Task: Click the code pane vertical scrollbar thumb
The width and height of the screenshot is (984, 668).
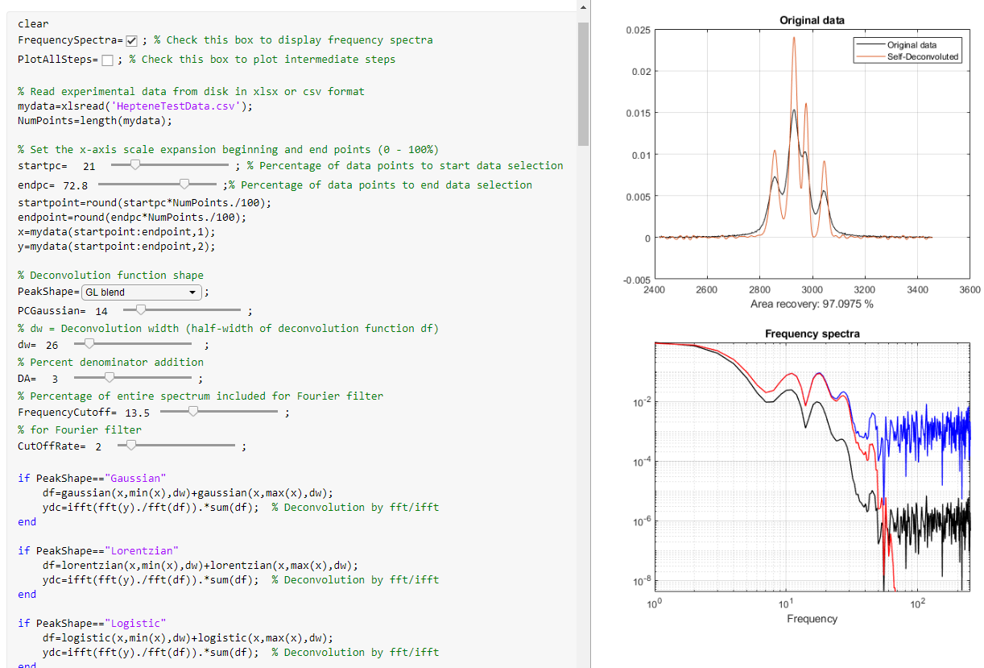Action: click(584, 81)
